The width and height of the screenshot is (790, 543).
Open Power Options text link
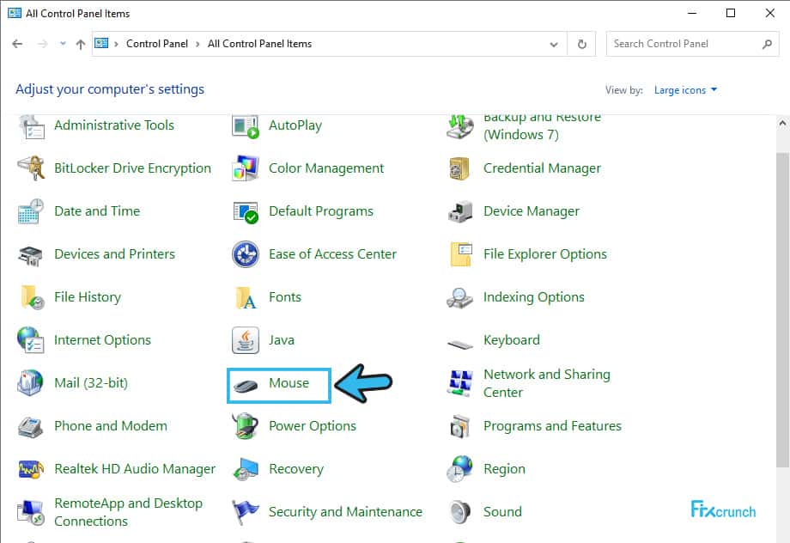313,426
